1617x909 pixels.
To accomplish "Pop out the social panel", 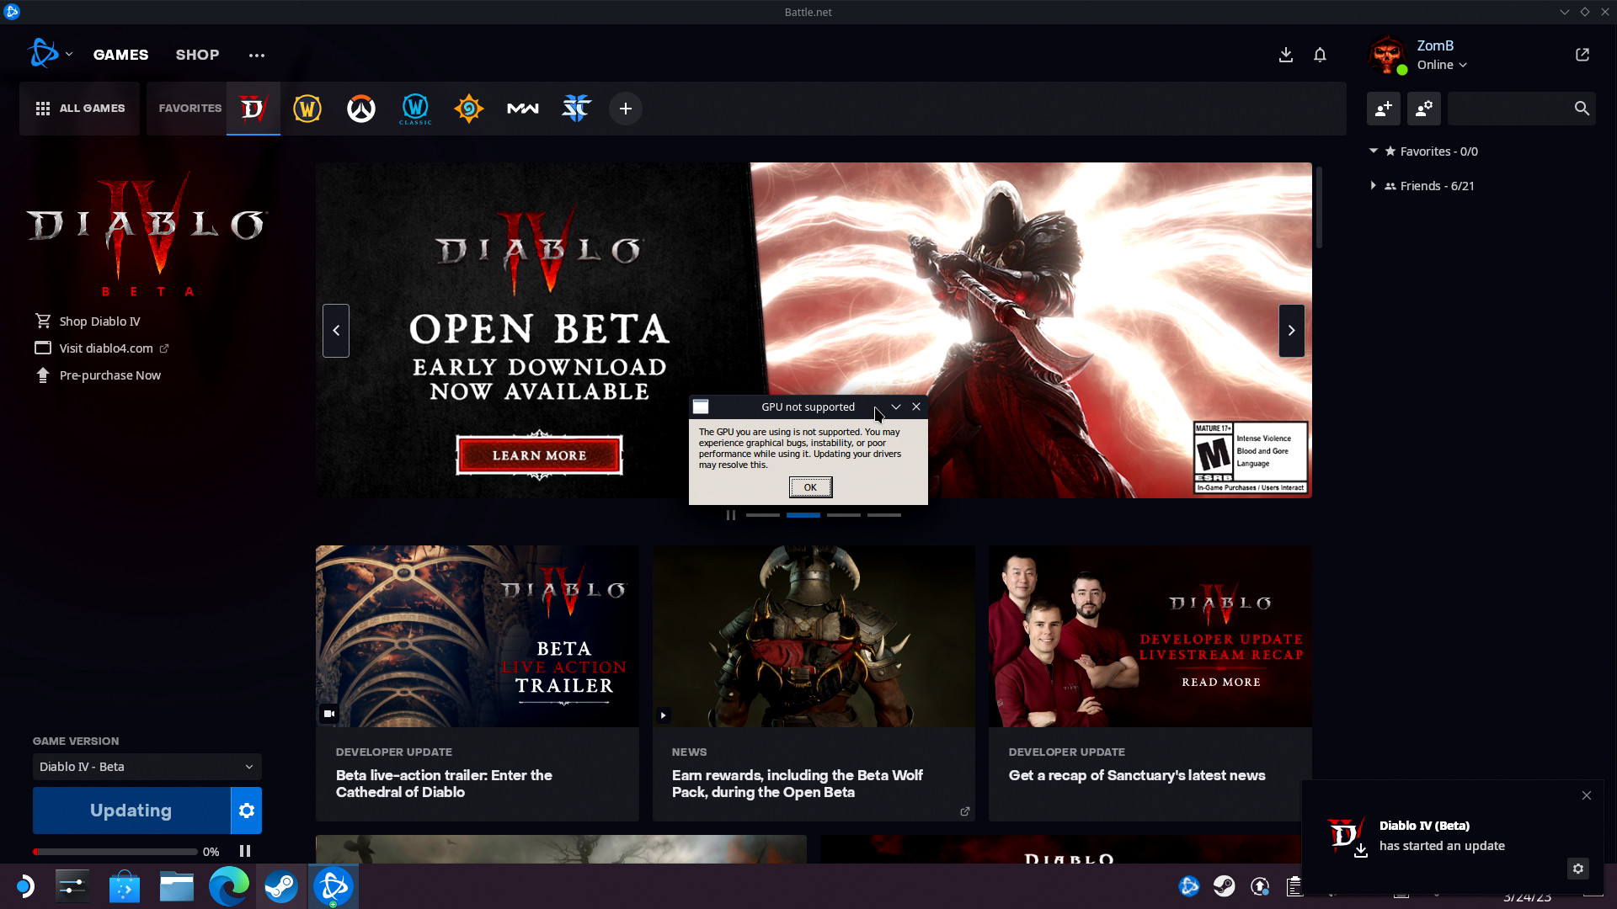I will tap(1582, 55).
